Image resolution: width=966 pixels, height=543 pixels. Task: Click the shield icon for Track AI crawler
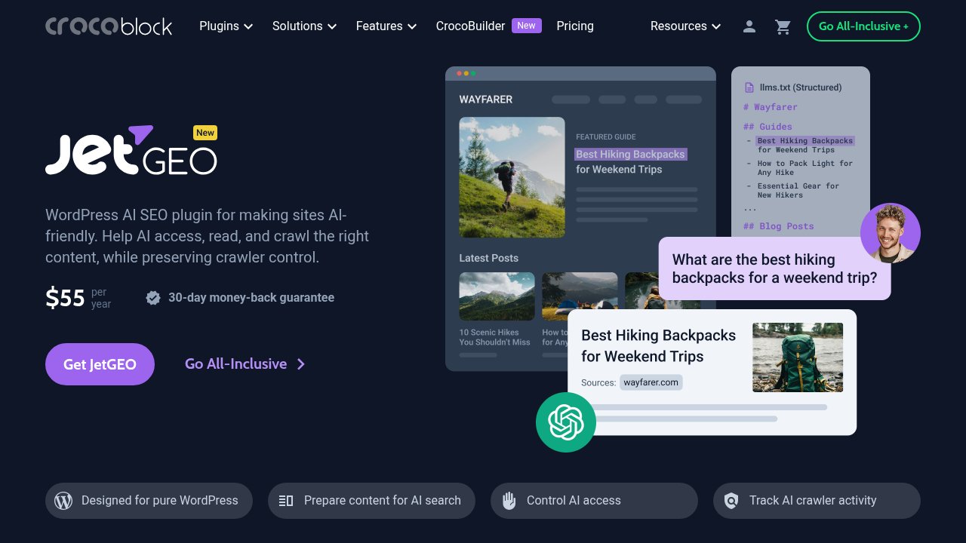click(731, 501)
